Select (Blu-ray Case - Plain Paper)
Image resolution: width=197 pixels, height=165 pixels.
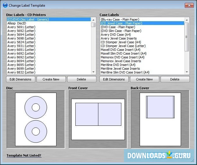coord(142,19)
